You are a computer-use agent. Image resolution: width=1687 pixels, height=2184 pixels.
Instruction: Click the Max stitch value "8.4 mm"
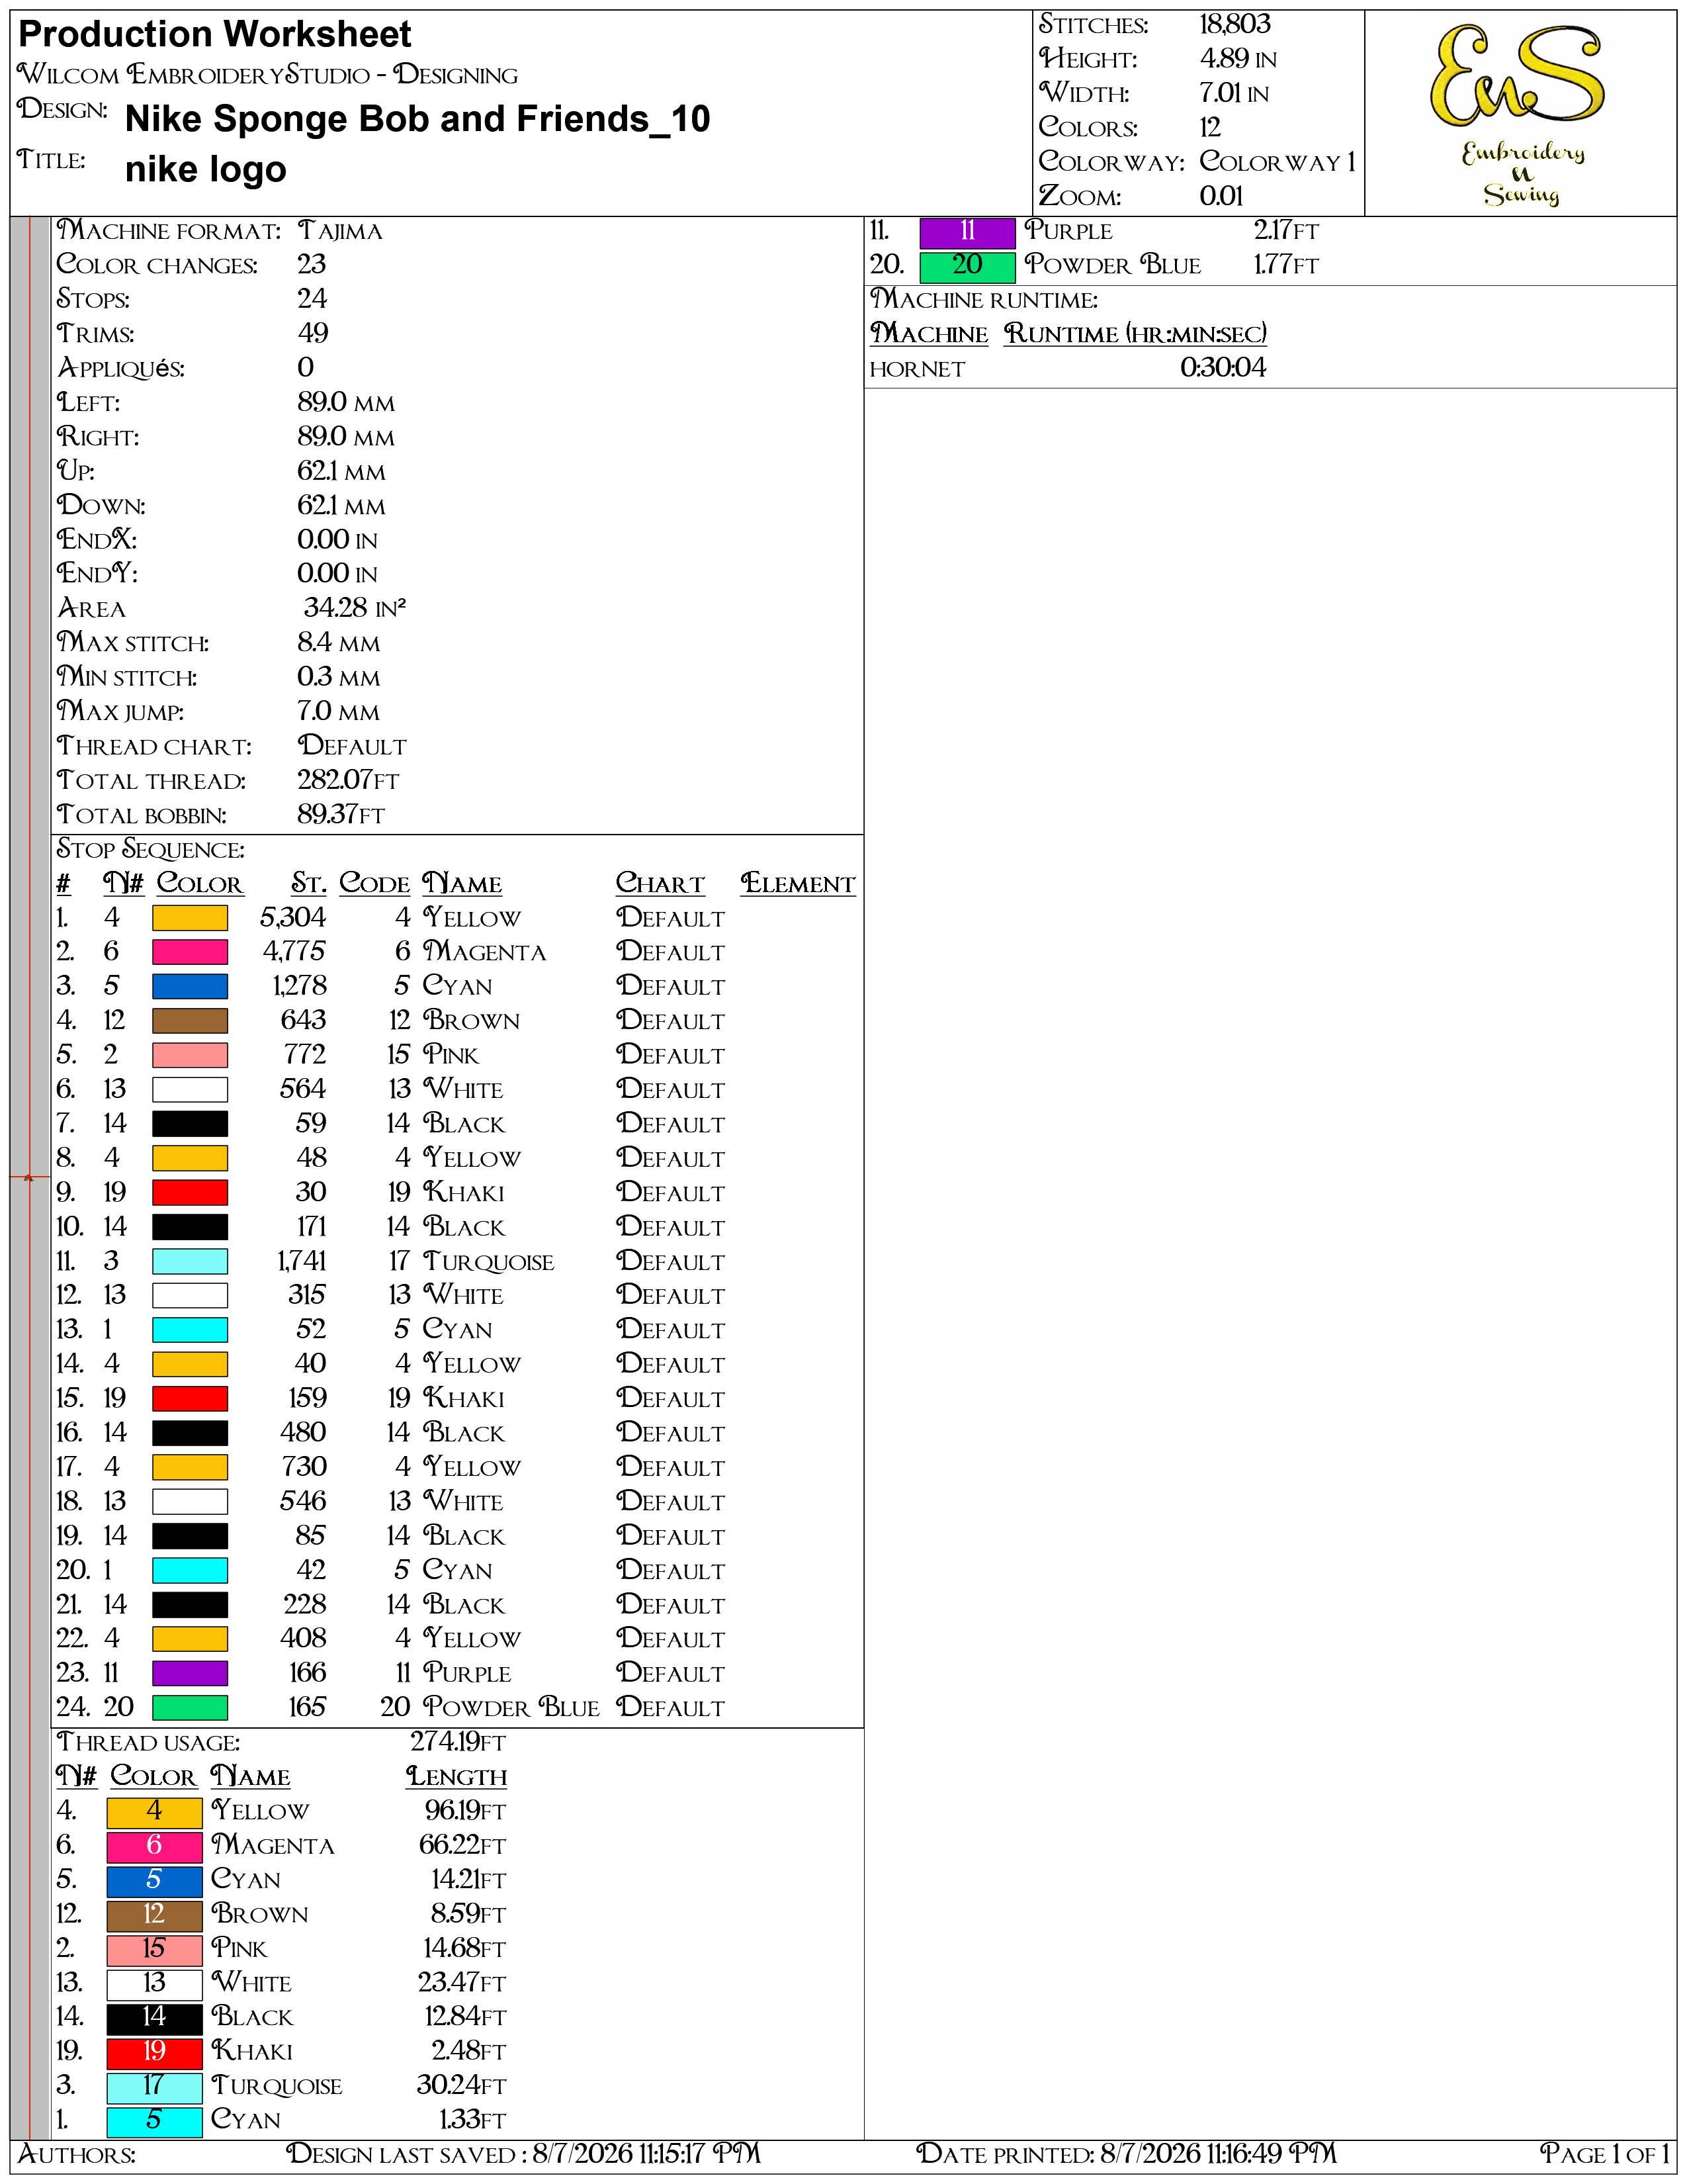click(339, 643)
